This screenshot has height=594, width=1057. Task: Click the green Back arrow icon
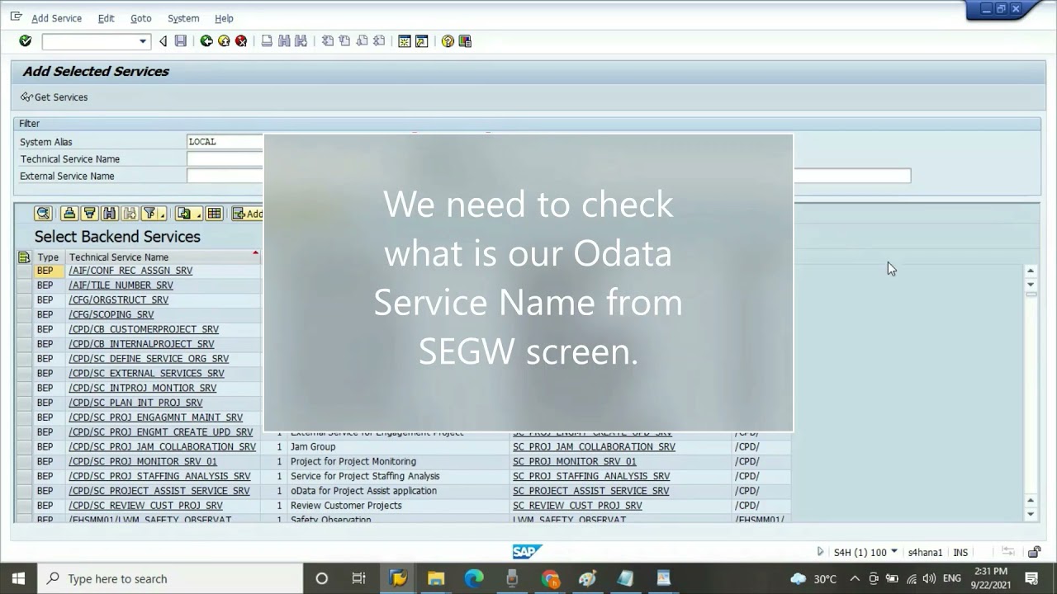tap(206, 41)
